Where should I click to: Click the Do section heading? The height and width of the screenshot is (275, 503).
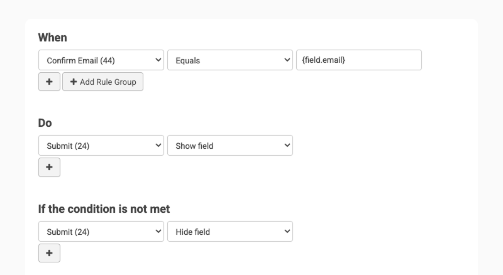(45, 123)
